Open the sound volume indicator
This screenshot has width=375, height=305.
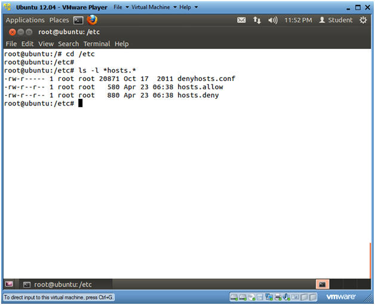[x=273, y=20]
